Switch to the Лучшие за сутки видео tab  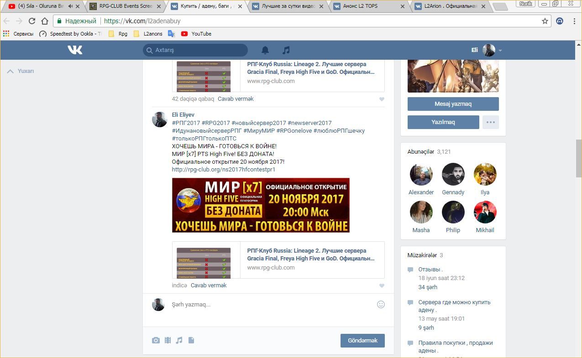click(289, 6)
